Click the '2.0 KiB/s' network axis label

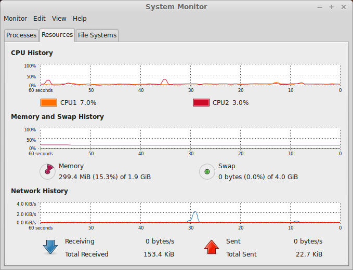pos(26,214)
